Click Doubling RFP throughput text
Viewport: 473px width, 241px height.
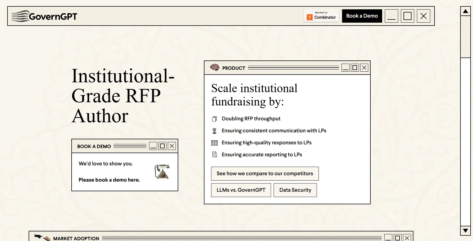[x=251, y=119]
